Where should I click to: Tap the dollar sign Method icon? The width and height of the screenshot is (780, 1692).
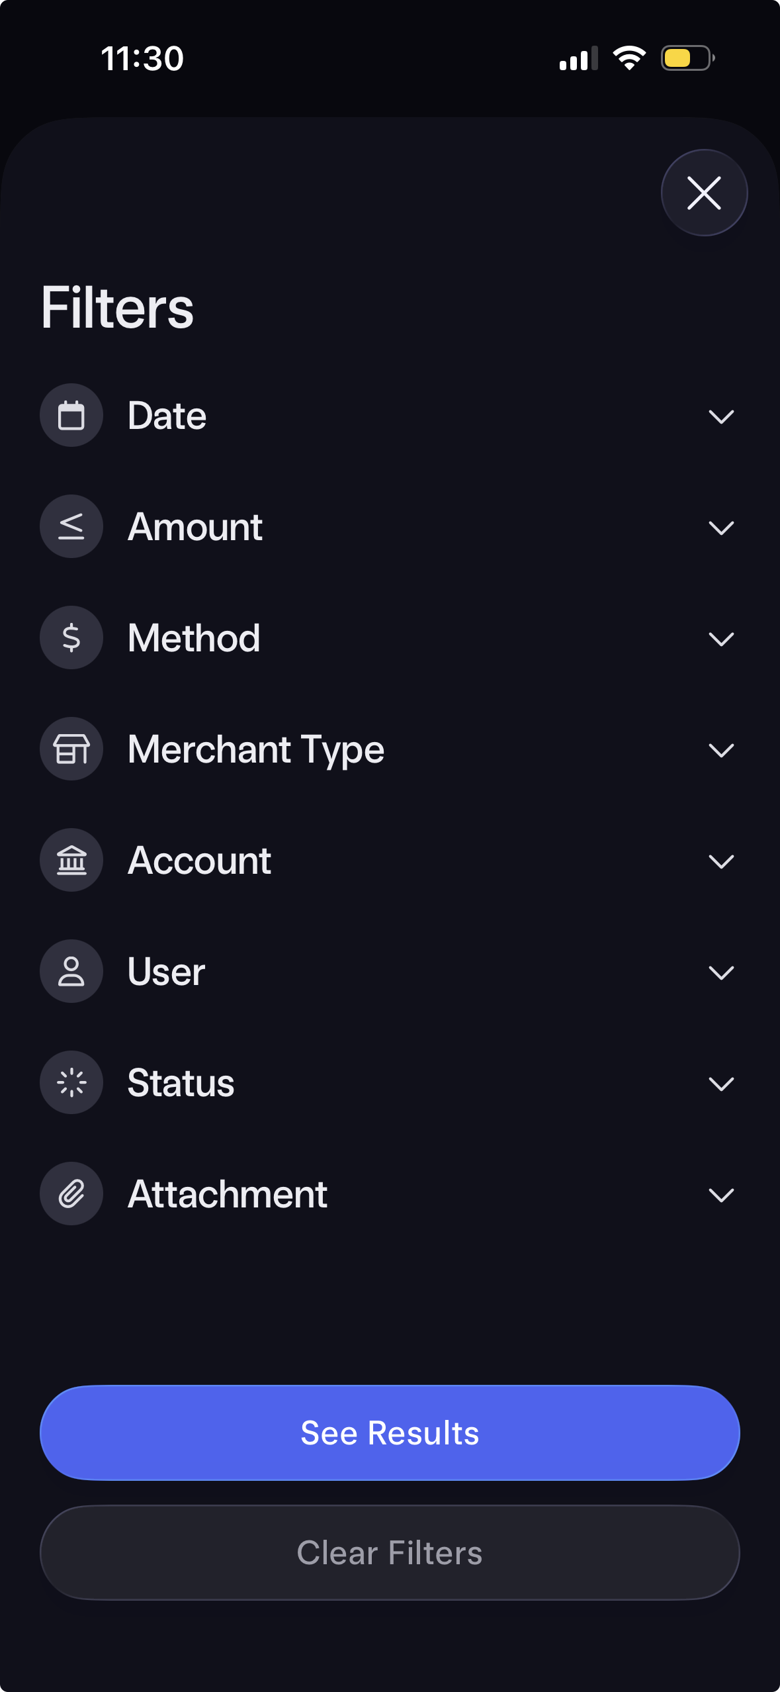pyautogui.click(x=71, y=638)
